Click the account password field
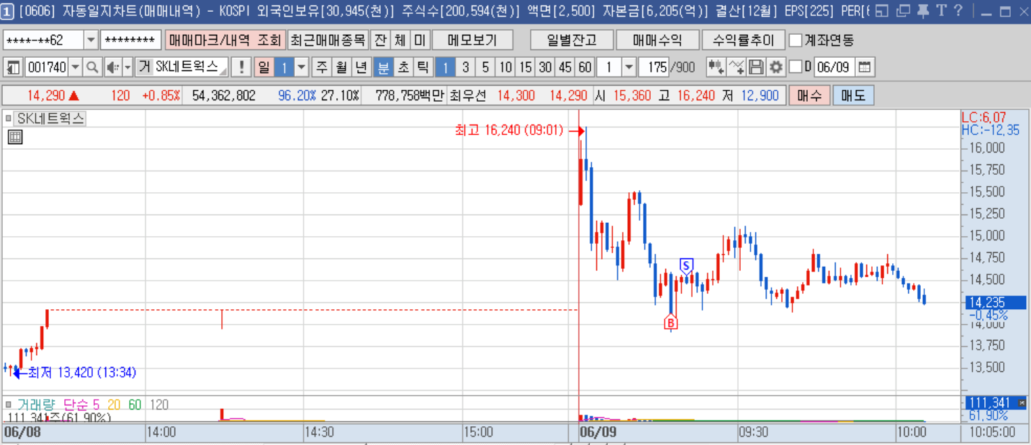1031x445 pixels. 130,40
